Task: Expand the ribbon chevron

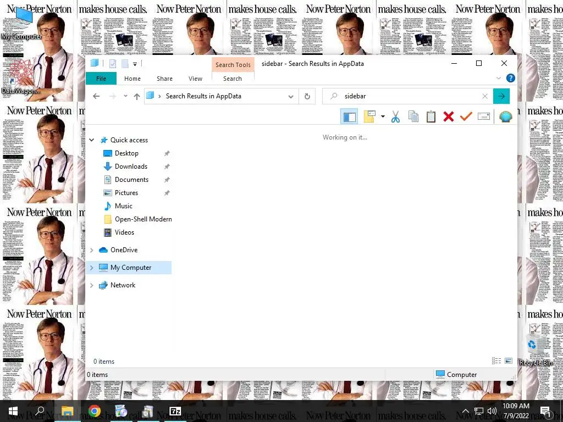Action: [498, 78]
